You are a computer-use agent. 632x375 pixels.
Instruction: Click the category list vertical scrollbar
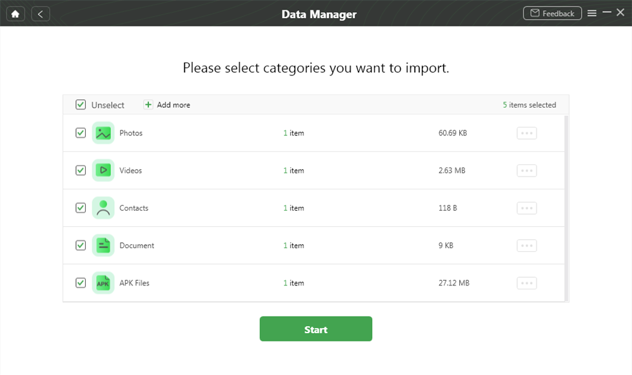[x=566, y=207]
